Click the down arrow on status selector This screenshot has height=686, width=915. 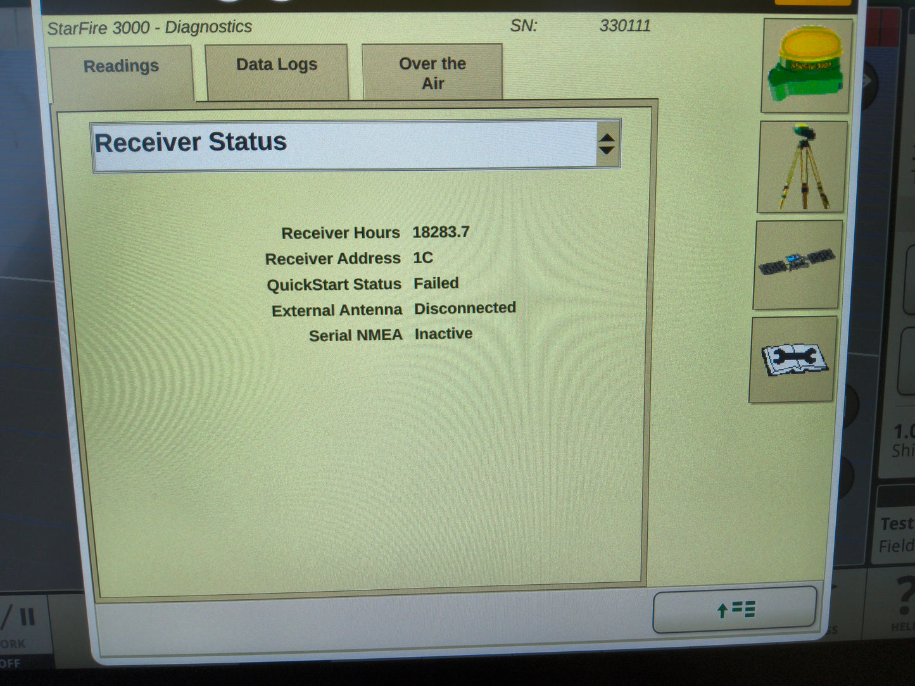click(x=607, y=151)
